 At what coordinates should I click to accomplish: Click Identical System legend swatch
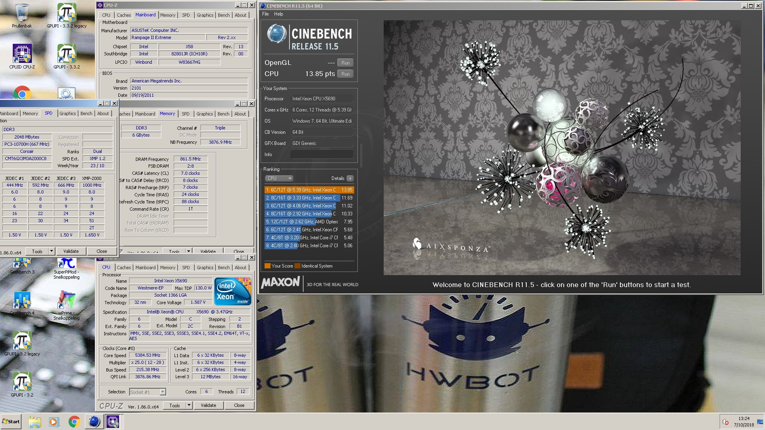[297, 266]
